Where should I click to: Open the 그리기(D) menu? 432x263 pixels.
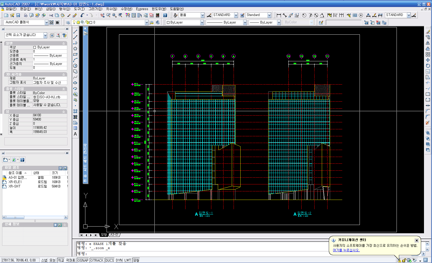pos(95,9)
